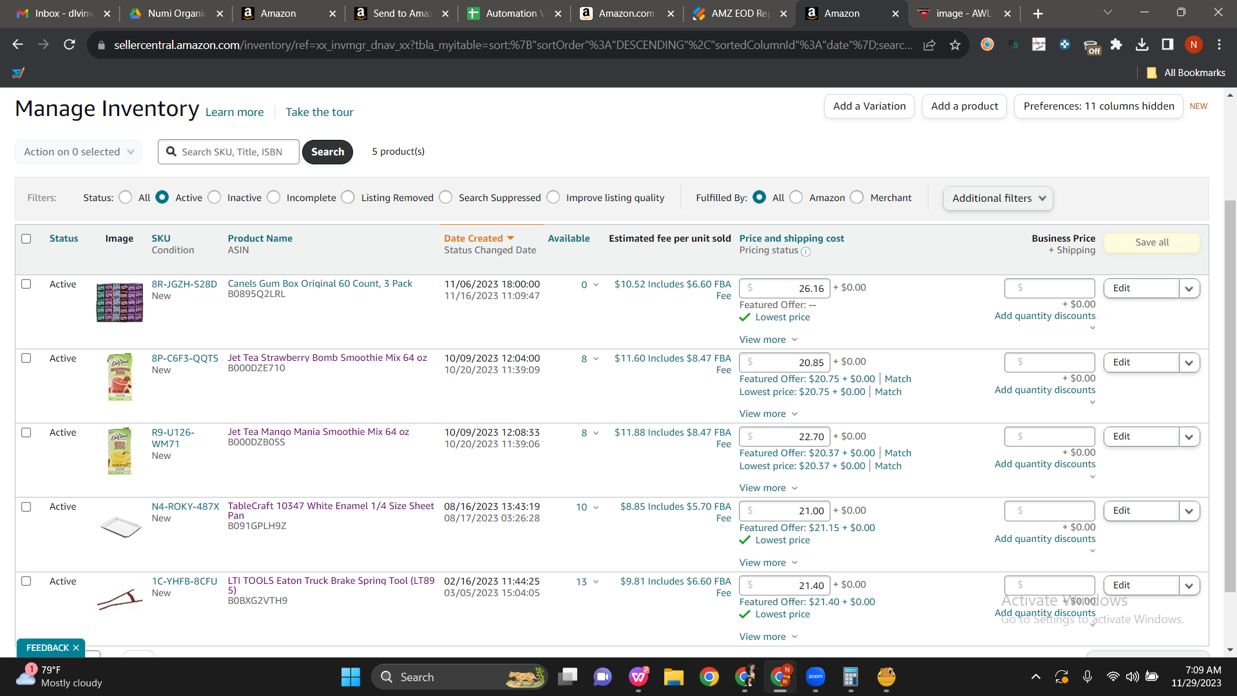The height and width of the screenshot is (696, 1237).
Task: Toggle the browser side panel icon
Action: point(1167,44)
